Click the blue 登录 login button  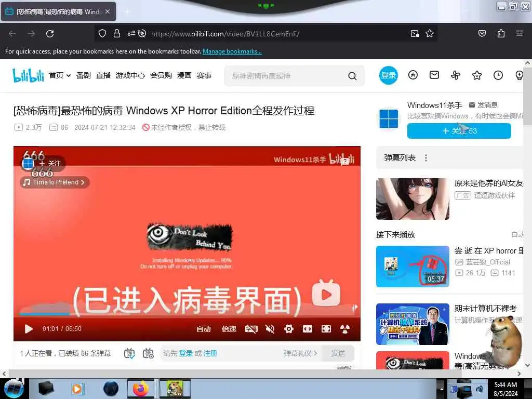pyautogui.click(x=389, y=75)
